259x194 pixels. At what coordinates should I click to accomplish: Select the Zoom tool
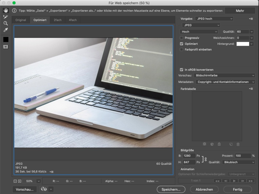[6, 23]
